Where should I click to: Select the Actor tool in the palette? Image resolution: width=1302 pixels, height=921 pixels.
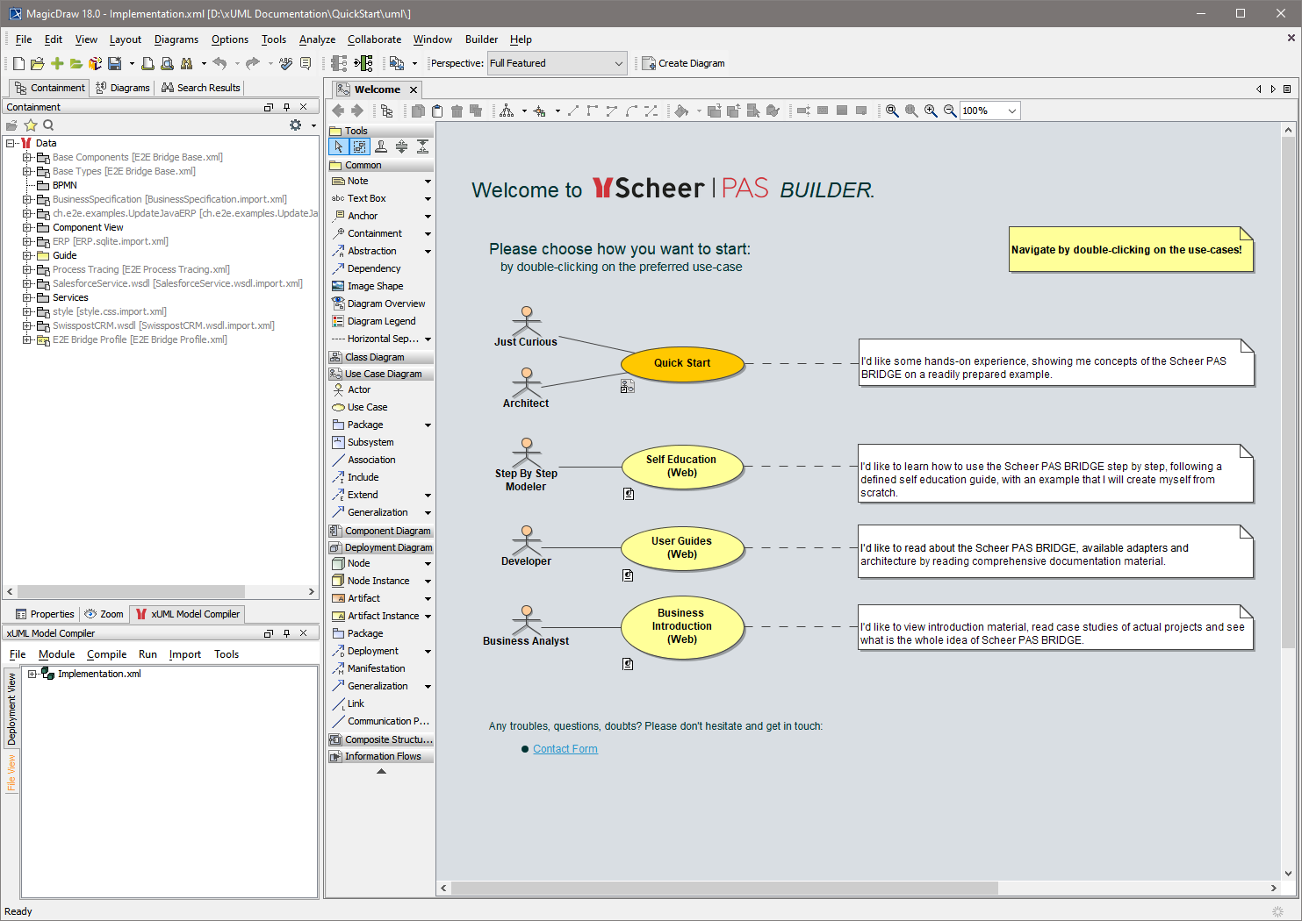(x=359, y=389)
